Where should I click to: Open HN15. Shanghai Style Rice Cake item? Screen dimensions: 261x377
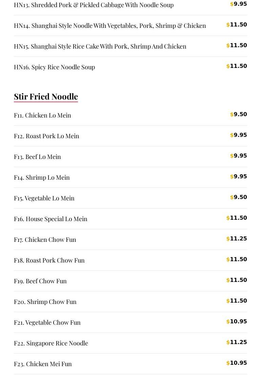point(100,46)
